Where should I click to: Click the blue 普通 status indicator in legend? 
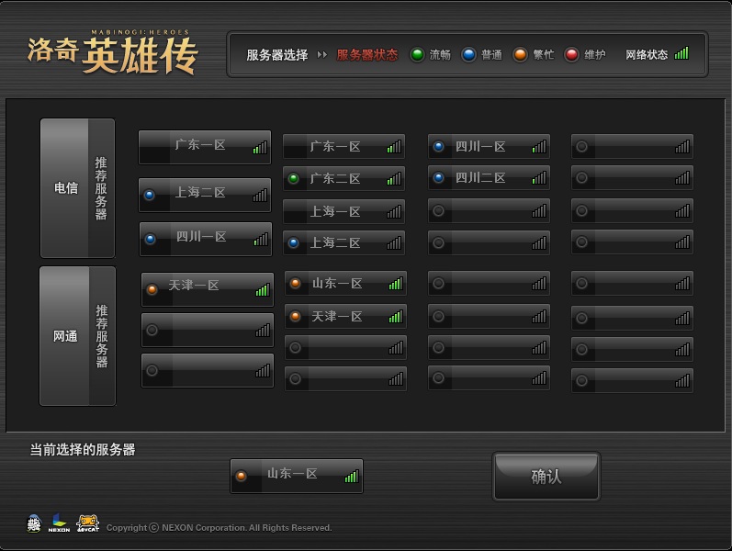[x=468, y=55]
